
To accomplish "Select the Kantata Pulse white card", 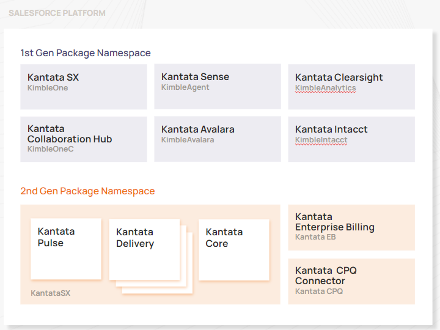I will (x=66, y=249).
